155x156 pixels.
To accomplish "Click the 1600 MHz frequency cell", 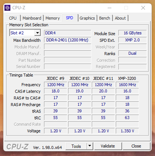I will 127,85.
